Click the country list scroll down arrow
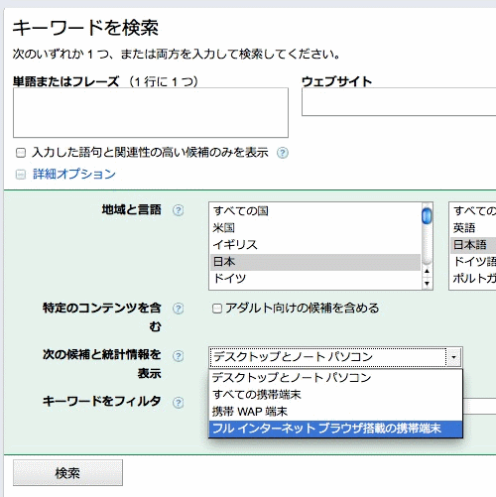This screenshot has width=496, height=497. 427,283
